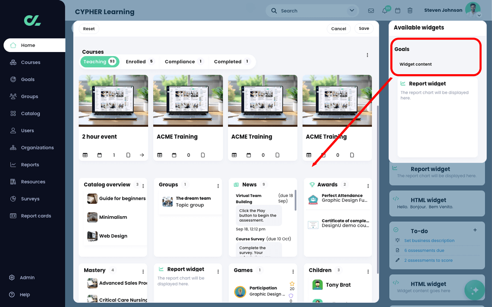The image size is (492, 307).
Task: Open the calendar icon in the top bar
Action: (398, 11)
